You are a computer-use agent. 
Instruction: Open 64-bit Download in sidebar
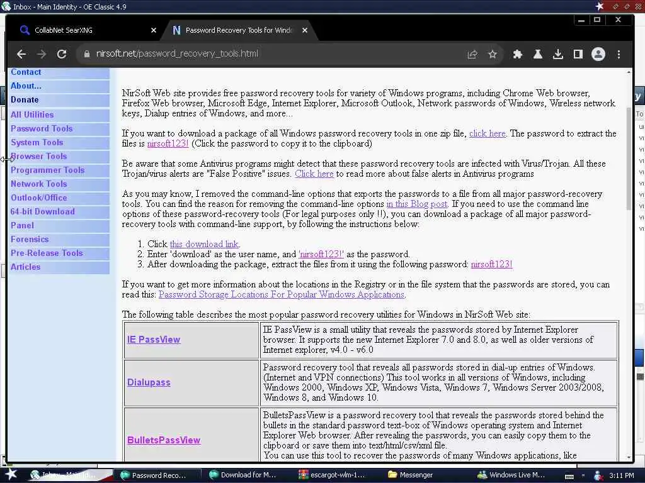tap(43, 211)
